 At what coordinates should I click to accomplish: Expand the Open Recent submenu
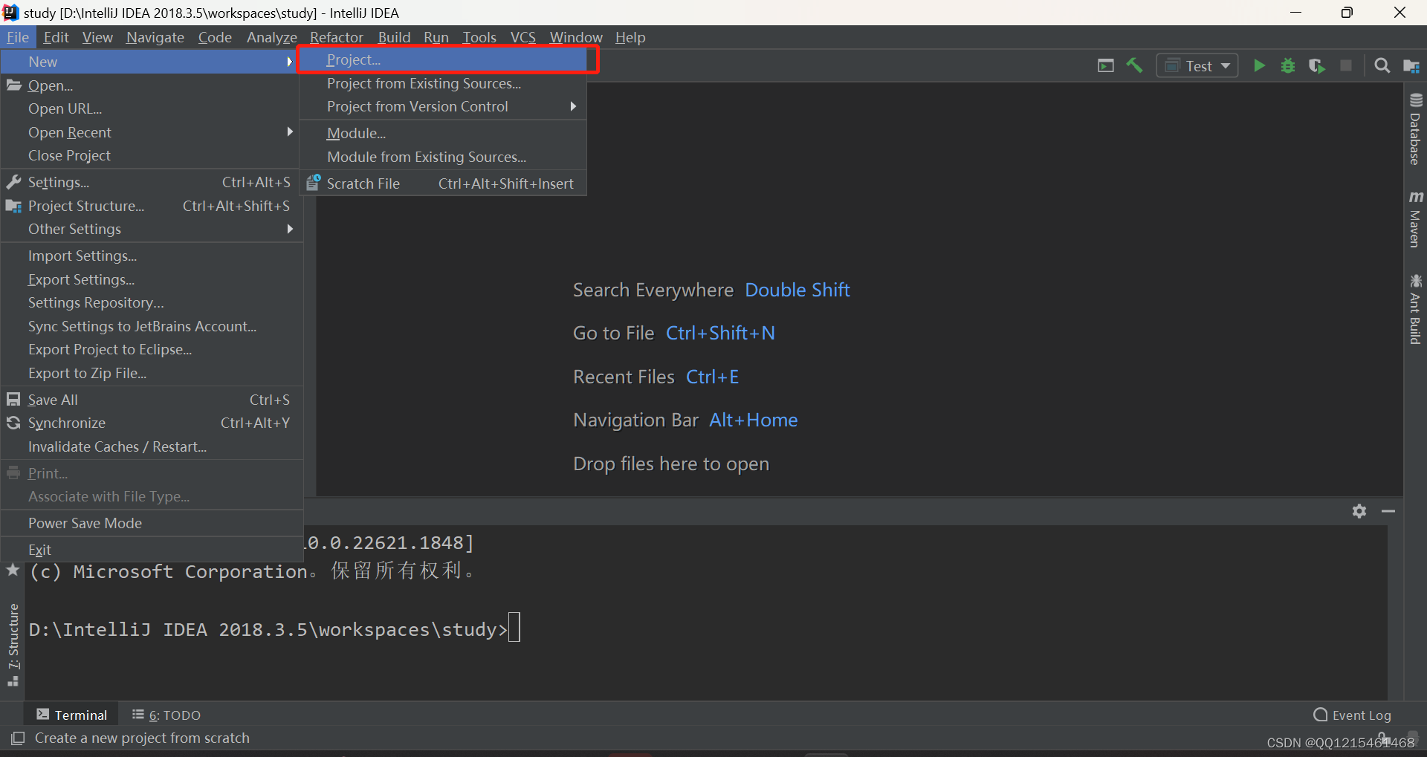coord(150,132)
